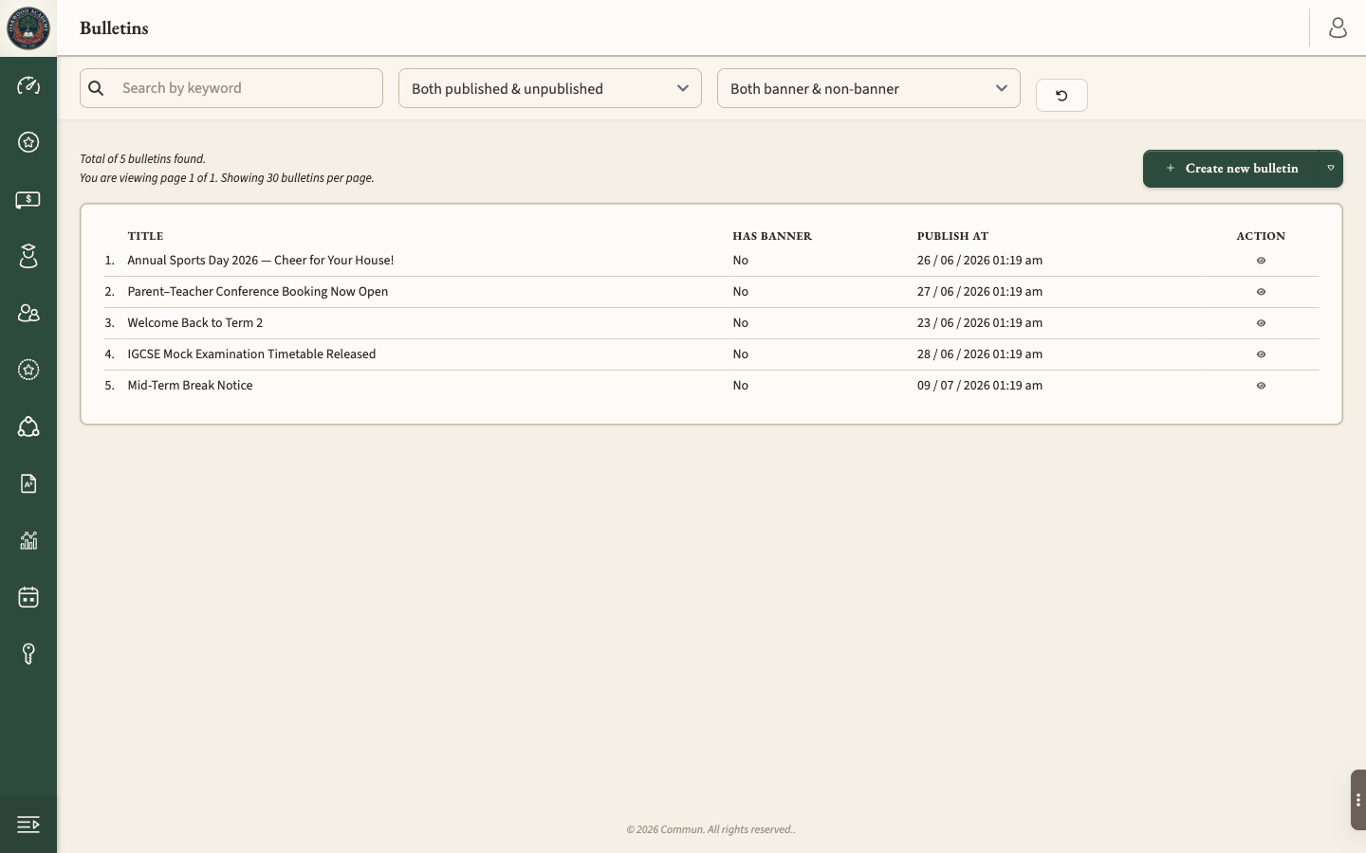Click the HAS BANNER column header
Screen dimensions: 1366x853
pyautogui.click(x=772, y=236)
